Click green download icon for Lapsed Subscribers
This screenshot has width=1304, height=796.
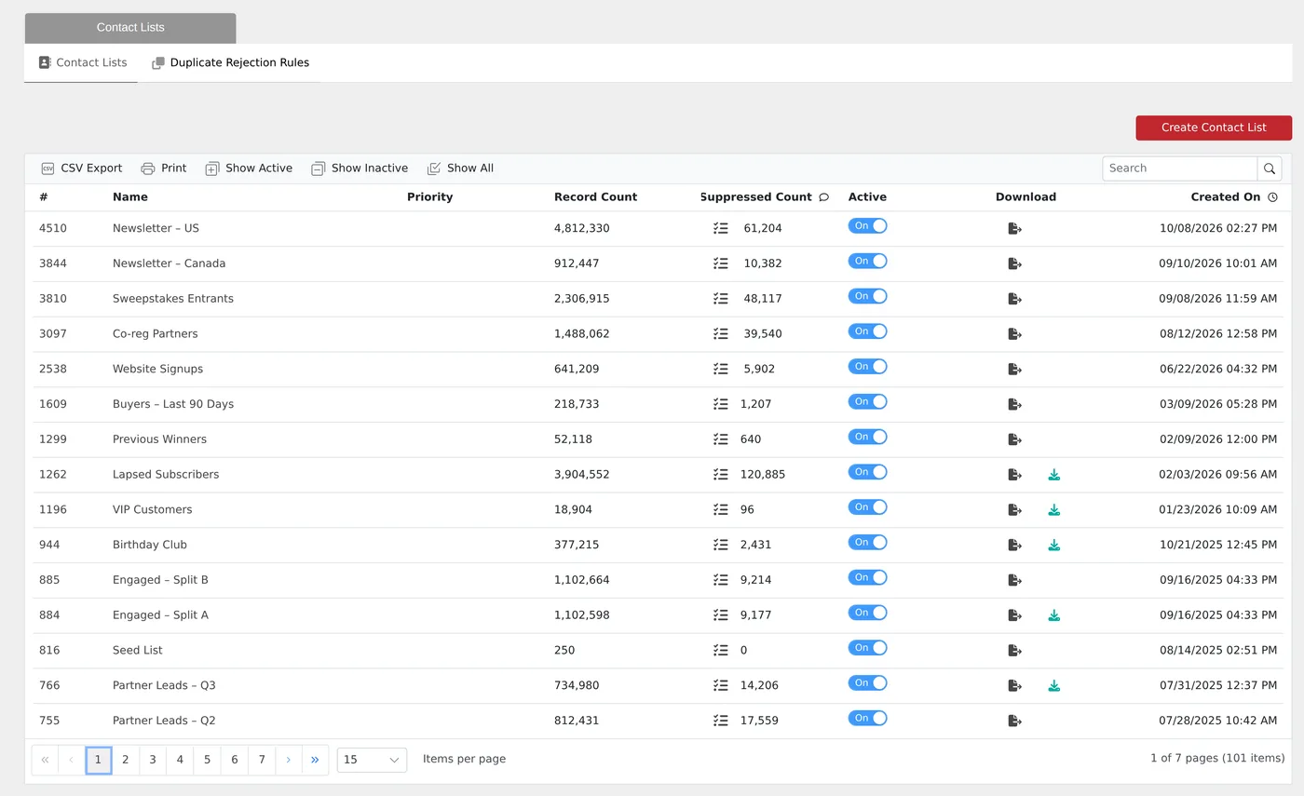(1053, 475)
